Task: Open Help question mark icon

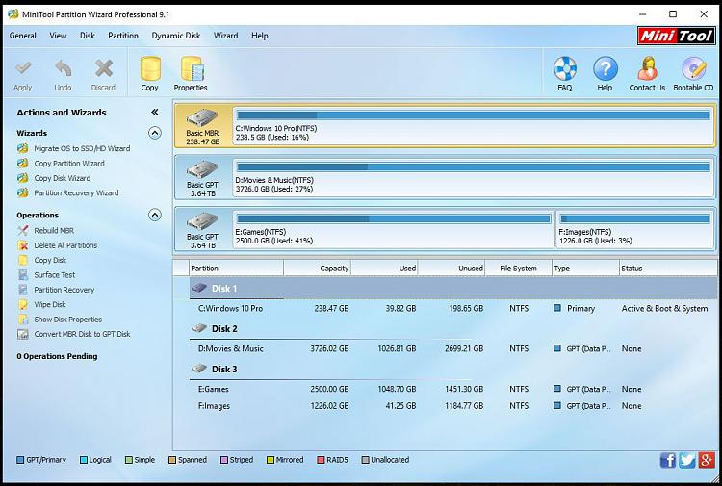Action: [606, 68]
